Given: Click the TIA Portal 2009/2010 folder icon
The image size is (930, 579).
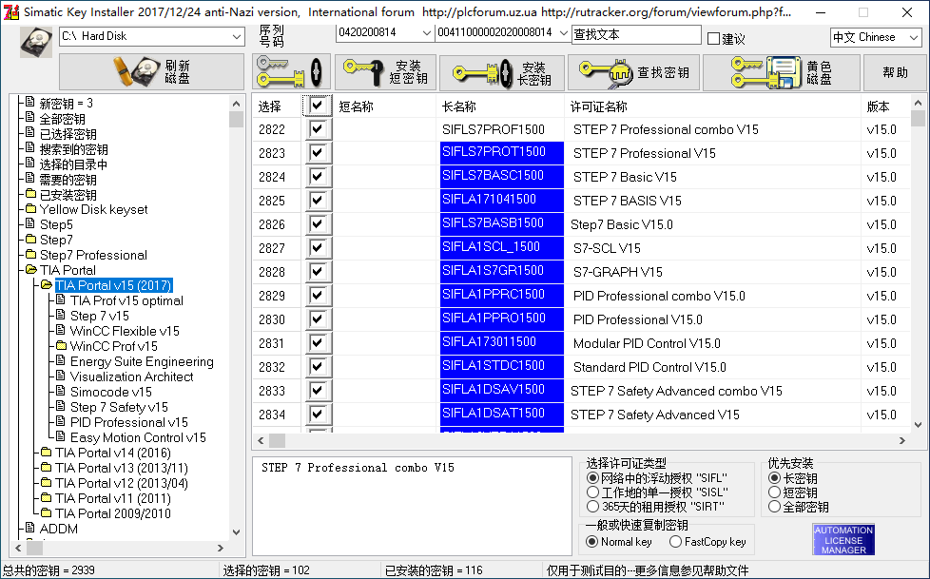Looking at the screenshot, I should point(47,512).
